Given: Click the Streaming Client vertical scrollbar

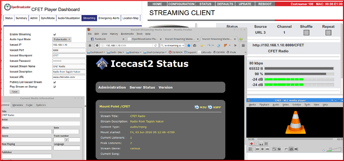Looking at the screenshot, I should pos(343,50).
